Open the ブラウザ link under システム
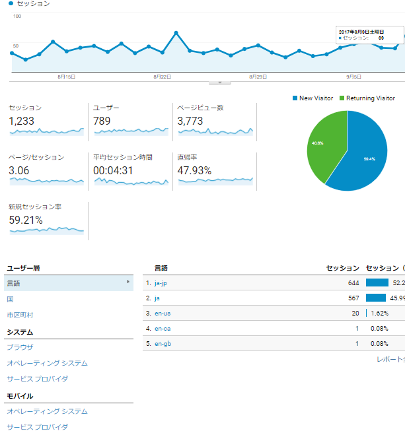 coord(20,347)
